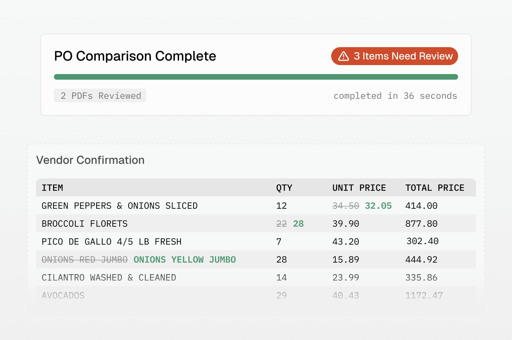Click the completed in 36 seconds timestamp

395,96
